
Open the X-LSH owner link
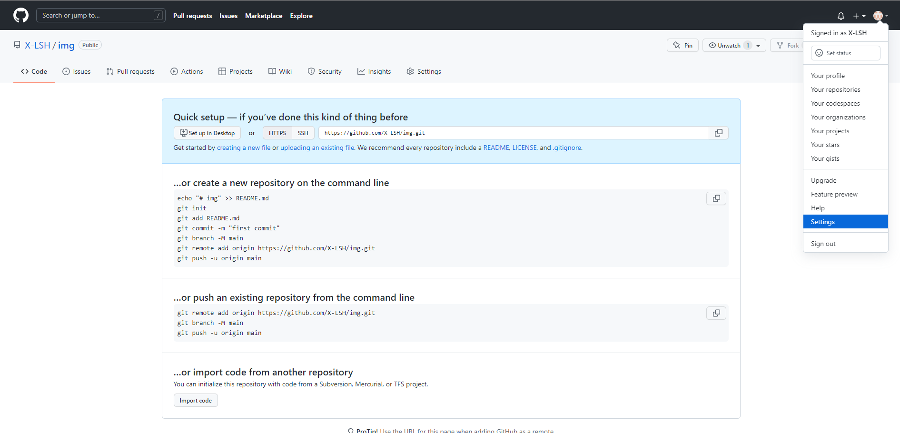tap(38, 45)
